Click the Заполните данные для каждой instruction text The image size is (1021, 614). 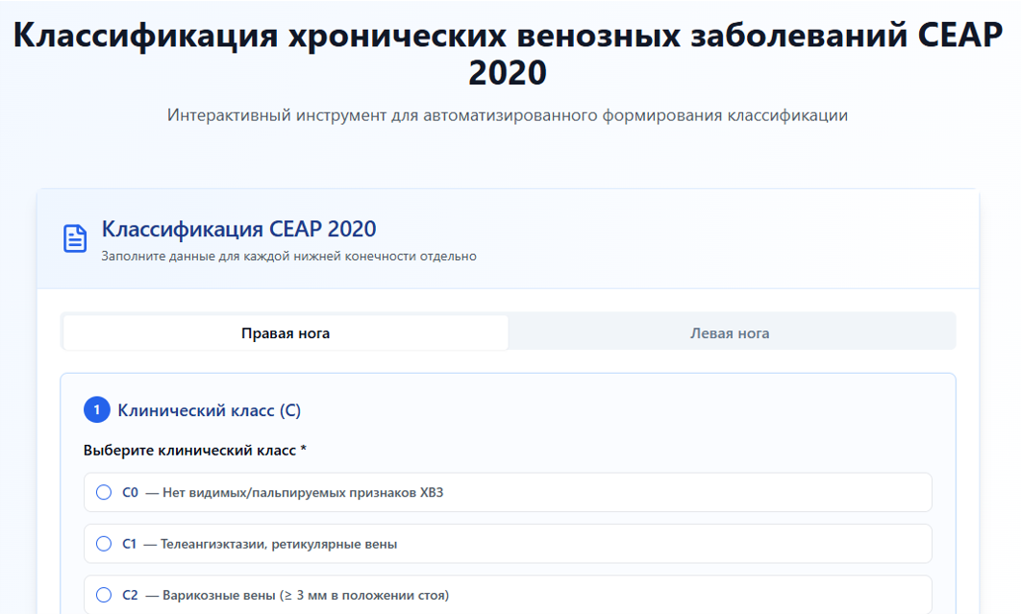(x=289, y=257)
